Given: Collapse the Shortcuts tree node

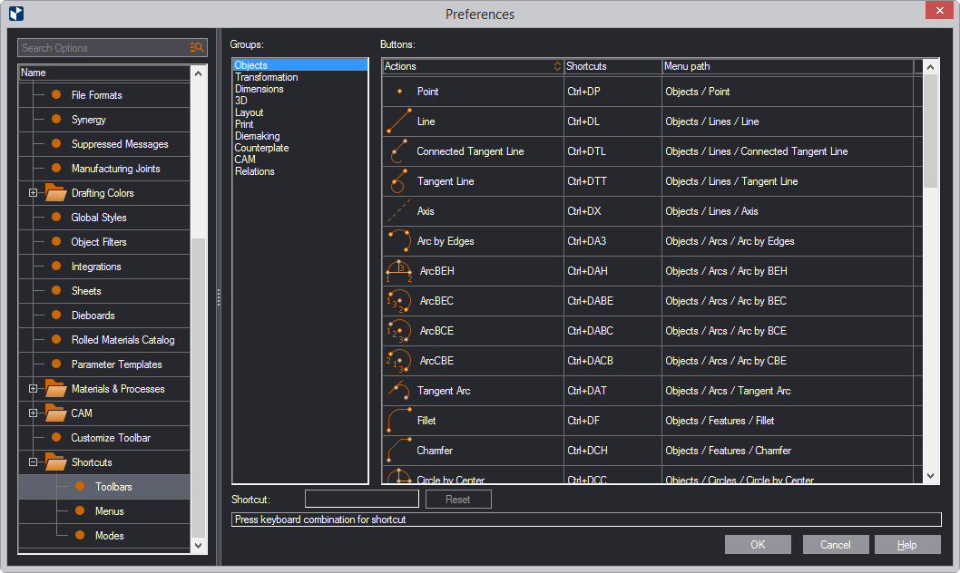Looking at the screenshot, I should (34, 462).
